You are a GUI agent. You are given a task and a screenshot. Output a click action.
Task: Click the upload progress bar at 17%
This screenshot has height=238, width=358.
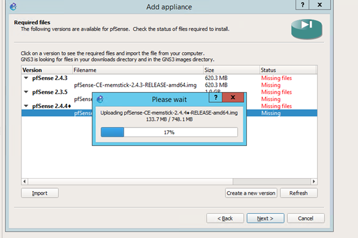tap(169, 132)
